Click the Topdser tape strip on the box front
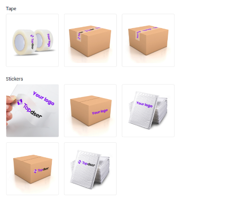This screenshot has width=227, height=200. 79,36
